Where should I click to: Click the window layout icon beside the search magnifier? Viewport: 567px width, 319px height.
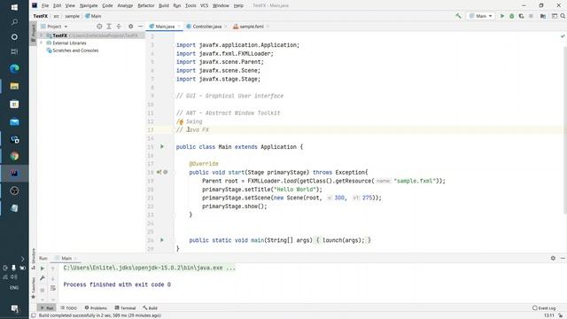tap(554, 16)
